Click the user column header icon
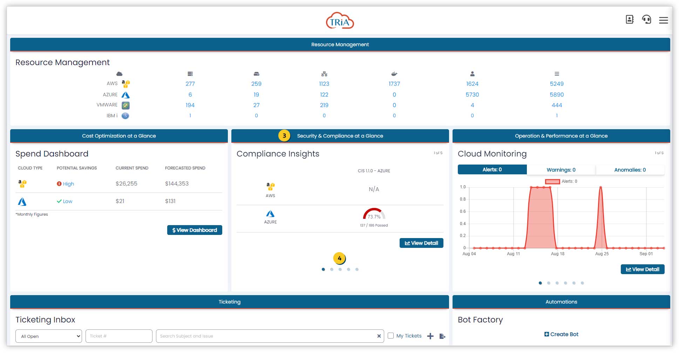Screen dimensions: 679x362 tap(472, 74)
